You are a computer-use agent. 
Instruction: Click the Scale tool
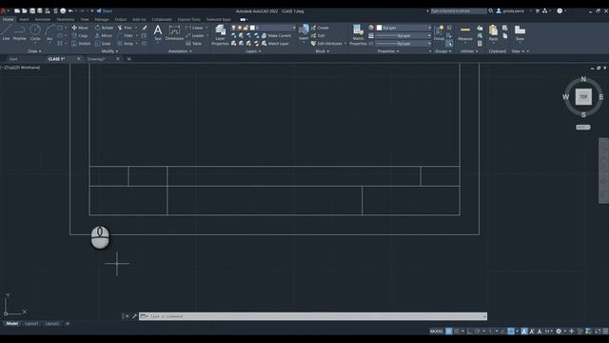(103, 44)
